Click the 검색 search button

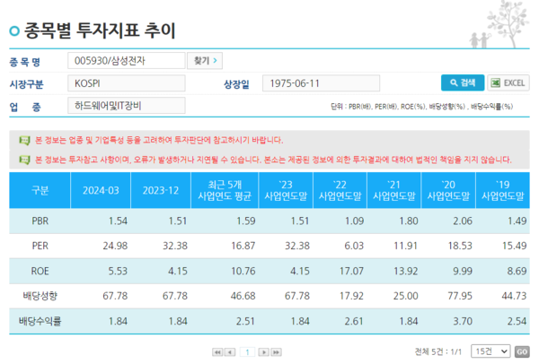pos(463,82)
